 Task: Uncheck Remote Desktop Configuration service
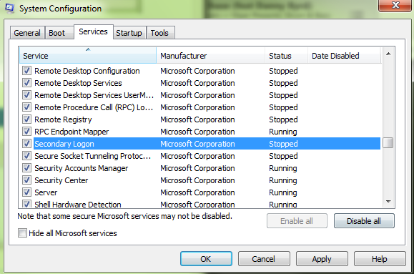(x=26, y=71)
